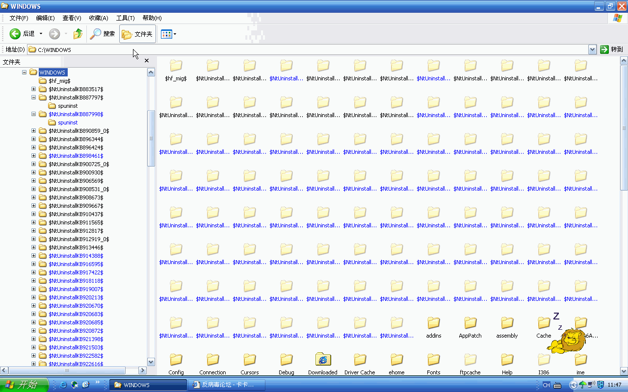Open the 查看(V) menu
The image size is (628, 392).
(x=72, y=18)
